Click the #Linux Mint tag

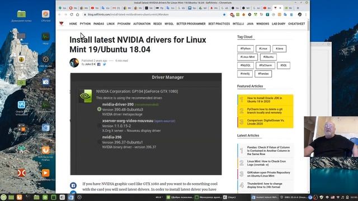pyautogui.click(x=247, y=57)
